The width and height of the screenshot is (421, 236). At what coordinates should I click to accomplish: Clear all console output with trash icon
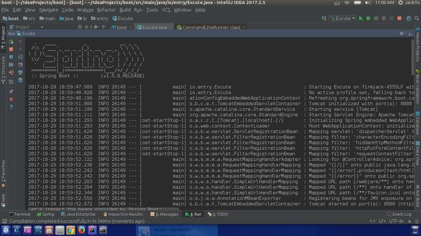(x=21, y=80)
